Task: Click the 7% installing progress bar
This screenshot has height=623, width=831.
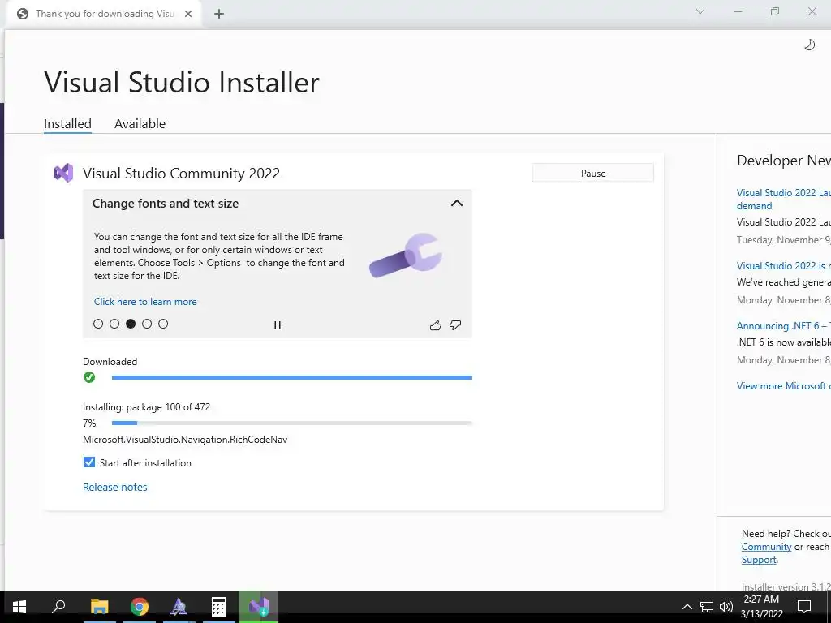Action: (x=291, y=423)
